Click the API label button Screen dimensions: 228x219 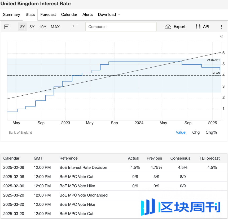tap(206, 27)
